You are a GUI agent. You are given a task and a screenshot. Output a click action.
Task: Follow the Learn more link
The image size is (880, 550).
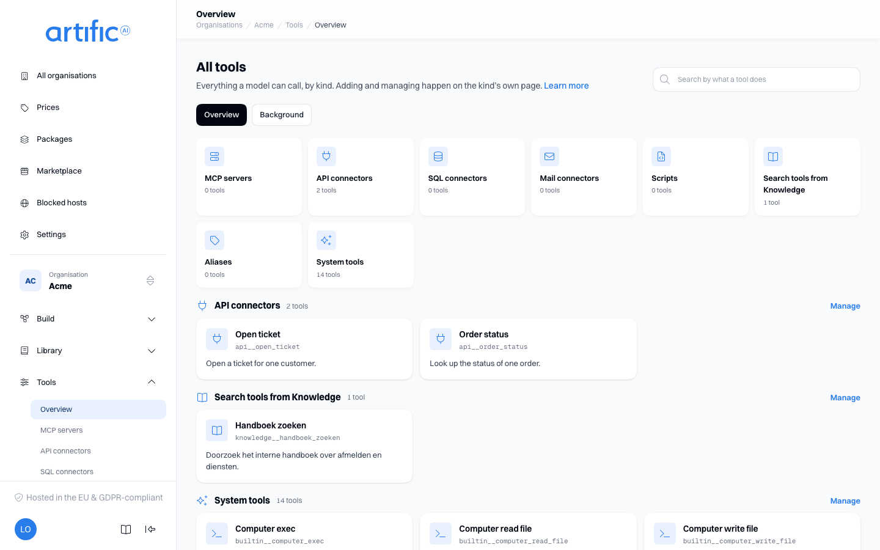tap(566, 86)
